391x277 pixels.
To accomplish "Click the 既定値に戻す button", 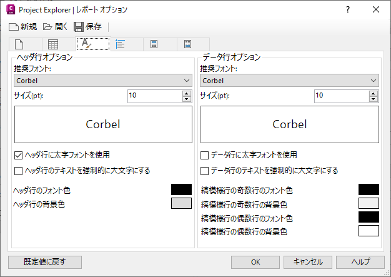I will [44, 262].
